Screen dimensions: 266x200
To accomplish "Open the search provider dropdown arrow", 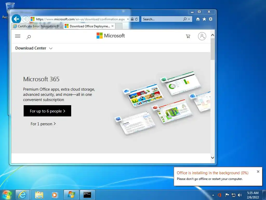I will tap(189, 19).
